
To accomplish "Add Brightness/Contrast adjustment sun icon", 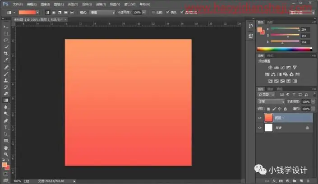I will [x=270, y=68].
